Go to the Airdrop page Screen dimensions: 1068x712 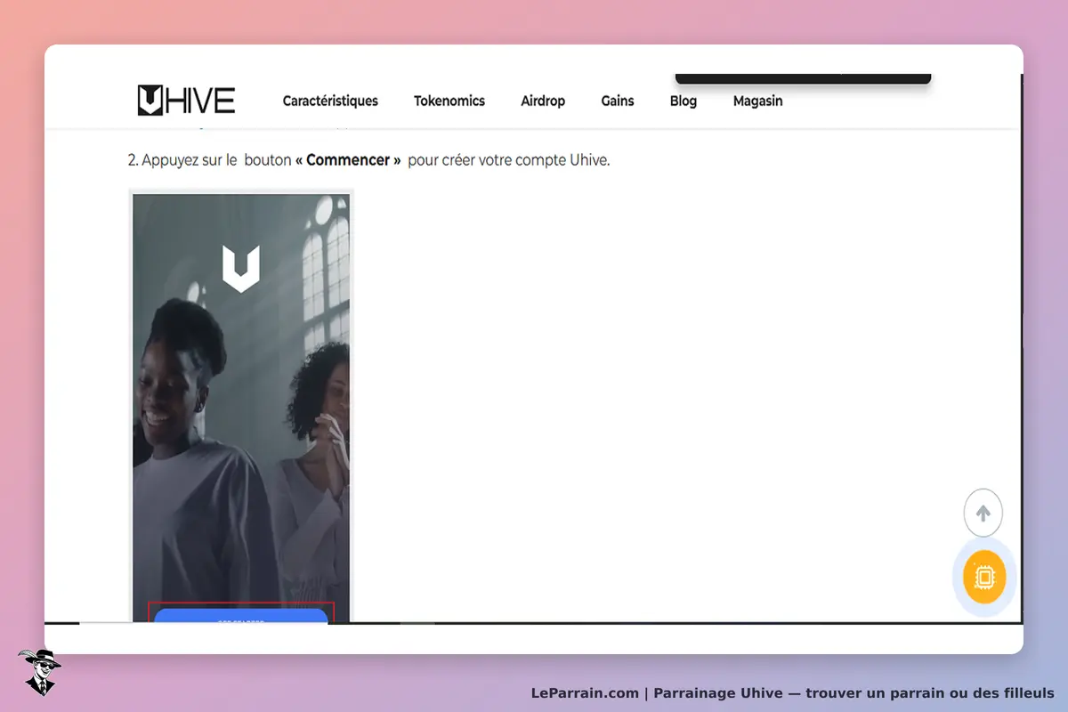pyautogui.click(x=543, y=101)
